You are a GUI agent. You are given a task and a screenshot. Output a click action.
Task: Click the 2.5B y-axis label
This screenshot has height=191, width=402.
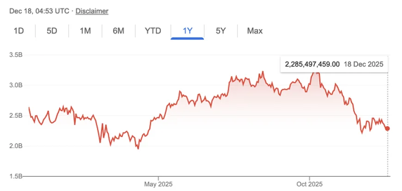pyautogui.click(x=16, y=115)
